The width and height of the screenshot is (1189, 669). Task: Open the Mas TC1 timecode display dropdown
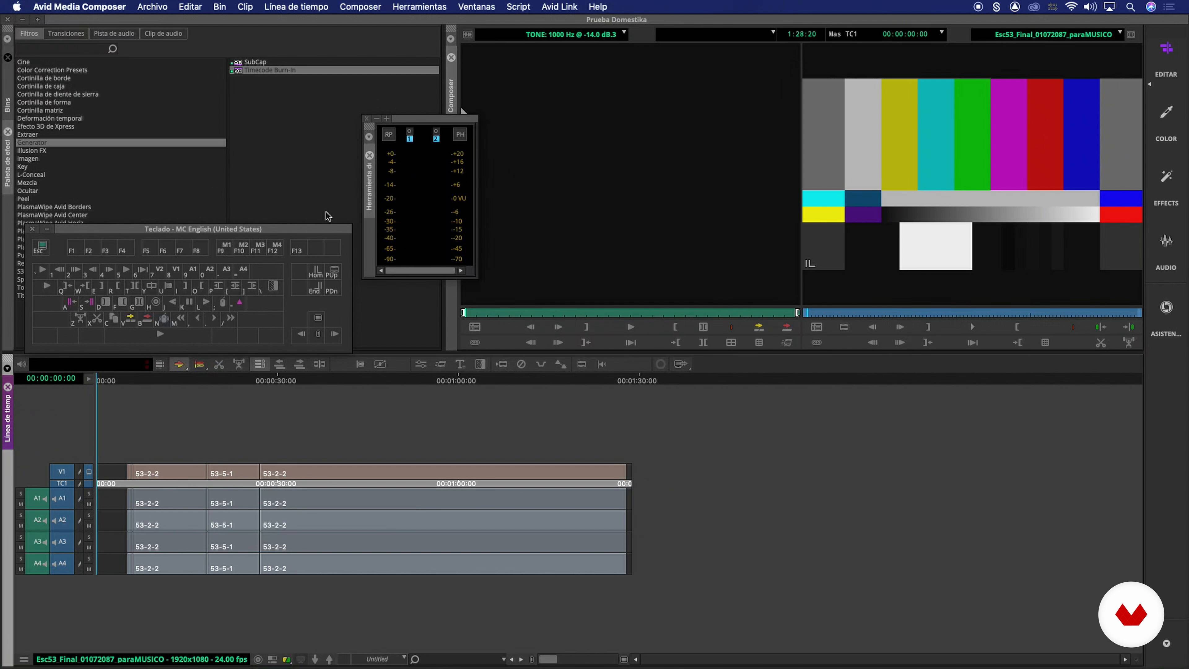pyautogui.click(x=942, y=33)
